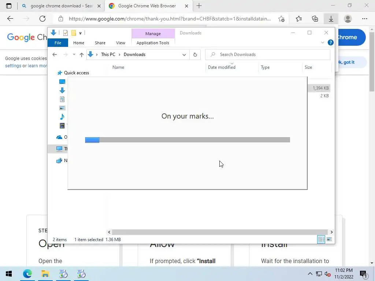The width and height of the screenshot is (375, 281).
Task: Sort by Size column header
Action: pyautogui.click(x=308, y=67)
